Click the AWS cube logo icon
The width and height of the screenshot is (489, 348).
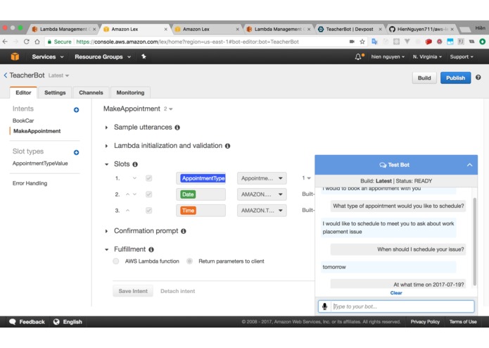[x=15, y=56]
